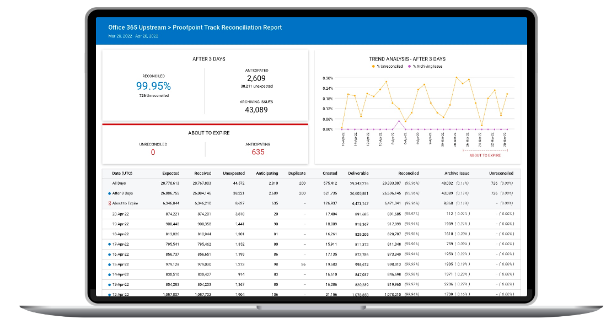This screenshot has height=319, width=606.
Task: Click the purple legend dot for % Archiving Issue
Action: tap(409, 66)
